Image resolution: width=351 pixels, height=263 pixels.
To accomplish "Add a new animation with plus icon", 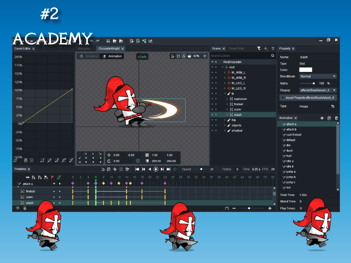I will click(322, 118).
